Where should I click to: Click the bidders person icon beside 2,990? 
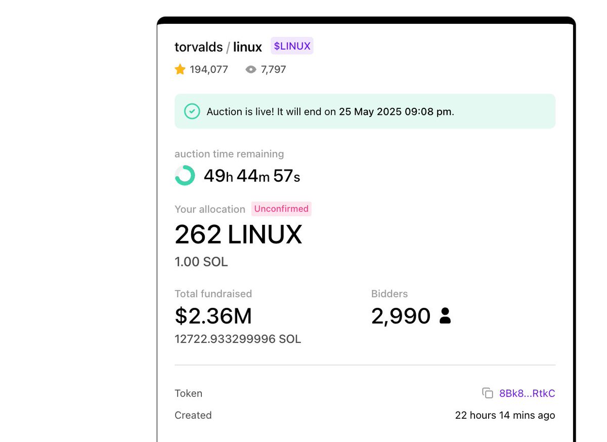point(445,315)
